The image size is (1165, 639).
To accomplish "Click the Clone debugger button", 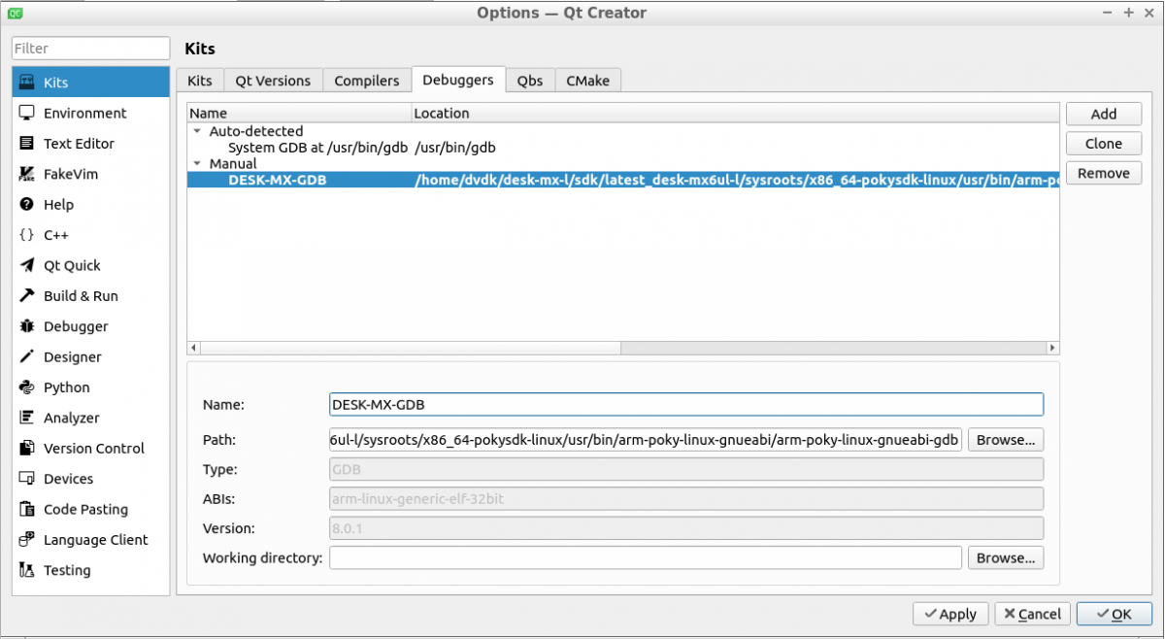I will [1103, 144].
